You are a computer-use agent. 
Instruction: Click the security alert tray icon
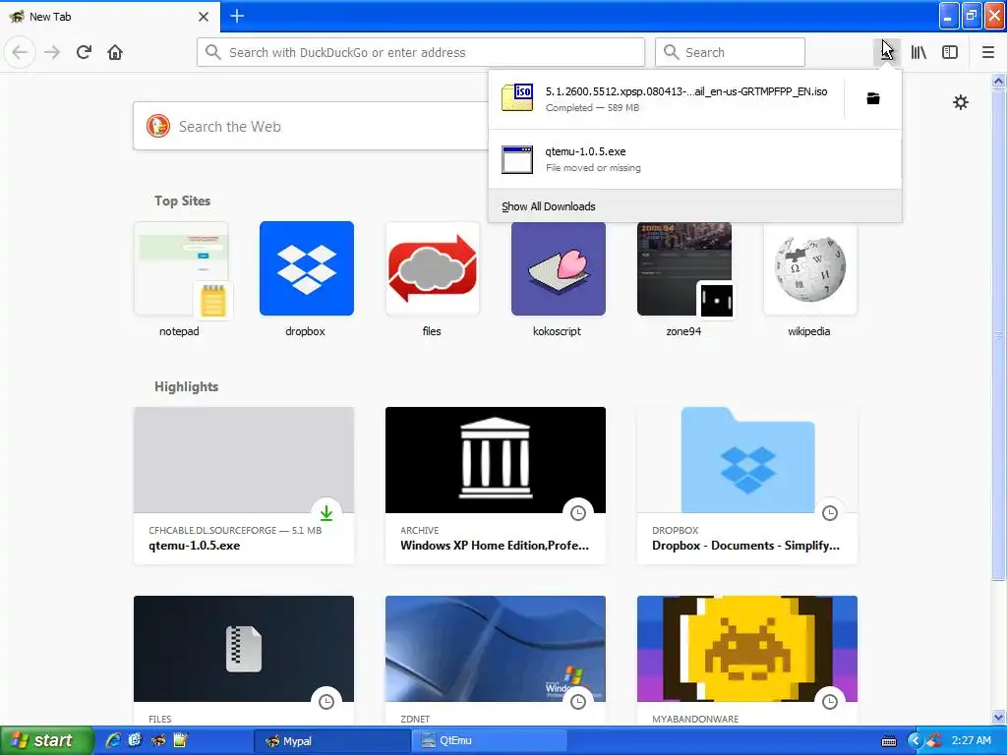tap(934, 741)
